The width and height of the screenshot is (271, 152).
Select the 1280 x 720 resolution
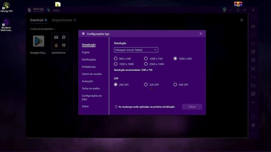pyautogui.click(x=153, y=59)
